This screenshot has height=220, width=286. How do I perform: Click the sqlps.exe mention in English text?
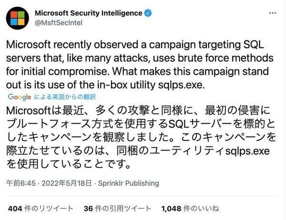point(181,85)
